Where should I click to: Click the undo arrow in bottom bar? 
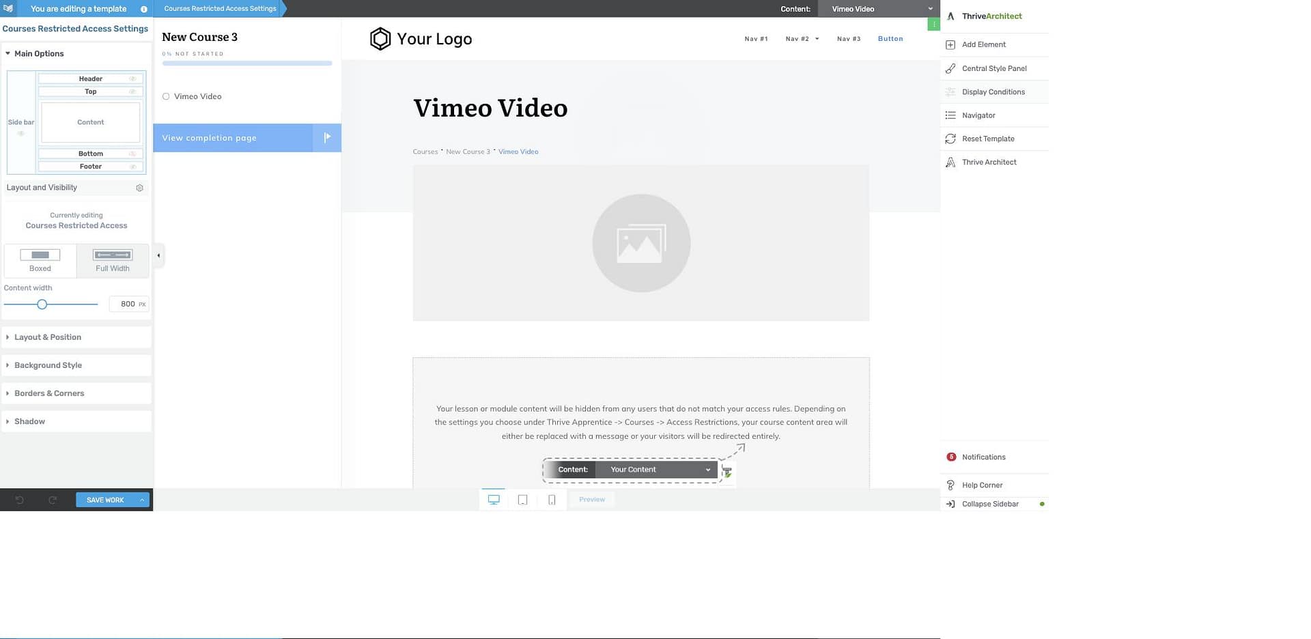click(x=20, y=500)
